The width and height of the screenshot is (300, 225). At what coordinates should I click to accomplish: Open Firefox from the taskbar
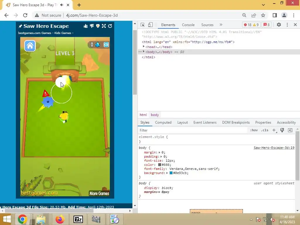tap(60, 219)
